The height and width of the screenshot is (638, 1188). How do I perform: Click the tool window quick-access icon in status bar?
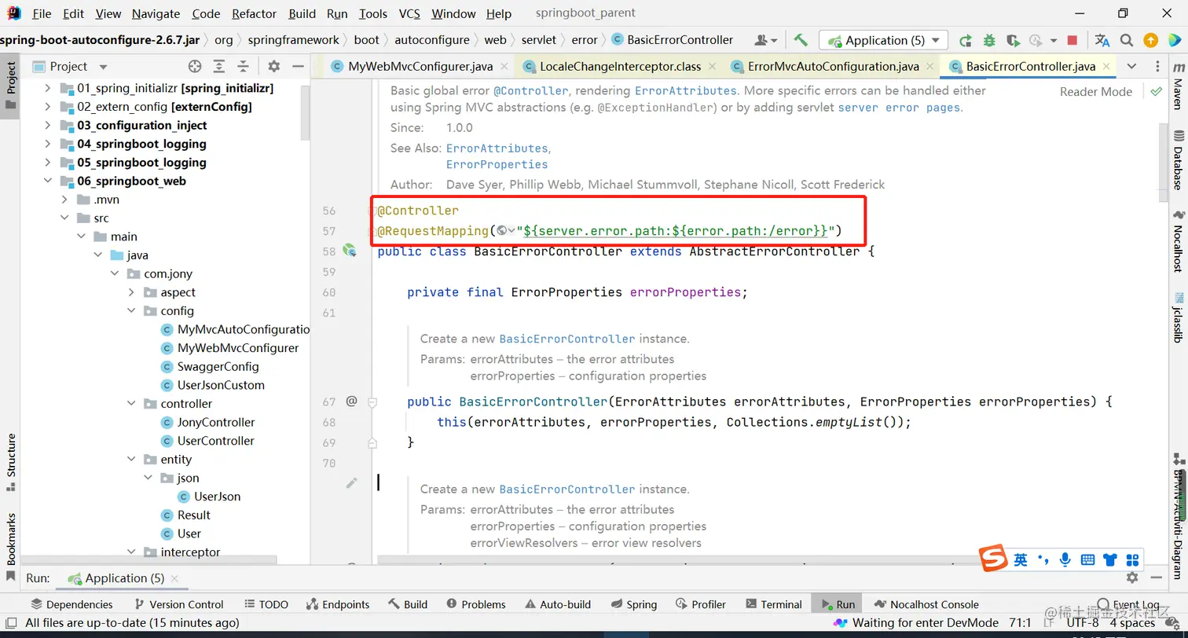click(10, 622)
